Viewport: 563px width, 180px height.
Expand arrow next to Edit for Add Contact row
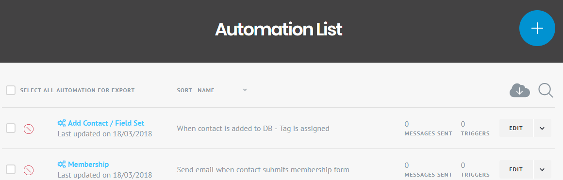pyautogui.click(x=542, y=128)
